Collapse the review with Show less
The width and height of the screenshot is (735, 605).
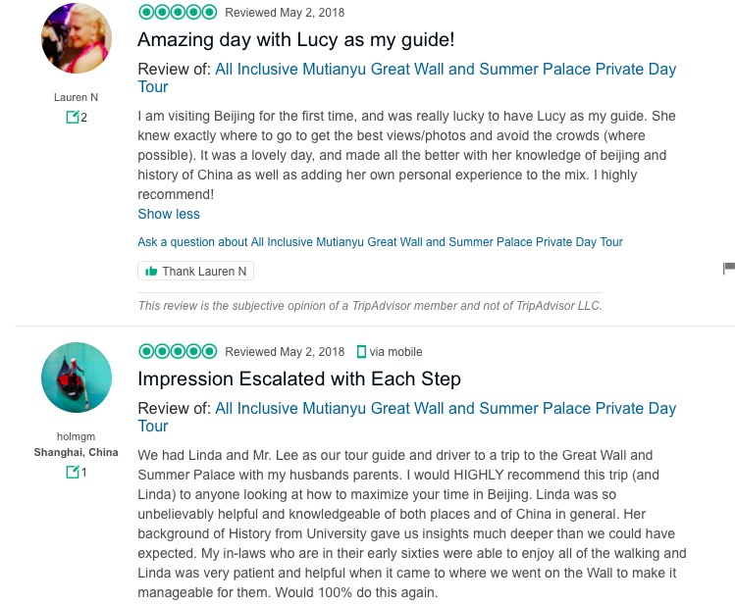pyautogui.click(x=169, y=214)
